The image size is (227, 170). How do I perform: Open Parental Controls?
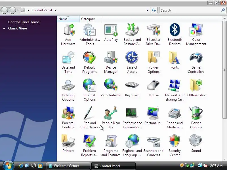click(x=68, y=118)
